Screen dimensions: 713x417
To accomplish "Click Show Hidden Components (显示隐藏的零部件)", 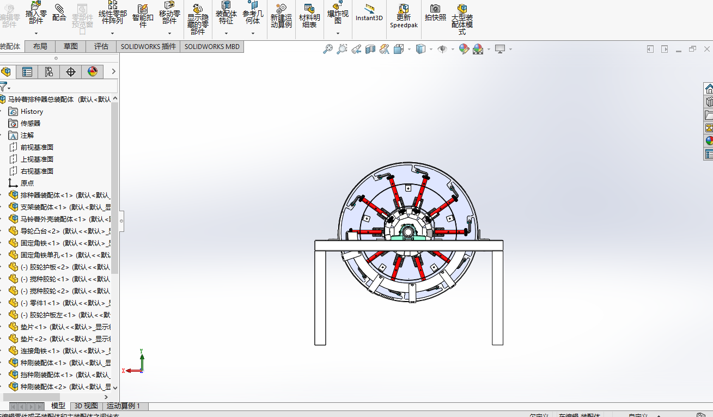I will [198, 19].
